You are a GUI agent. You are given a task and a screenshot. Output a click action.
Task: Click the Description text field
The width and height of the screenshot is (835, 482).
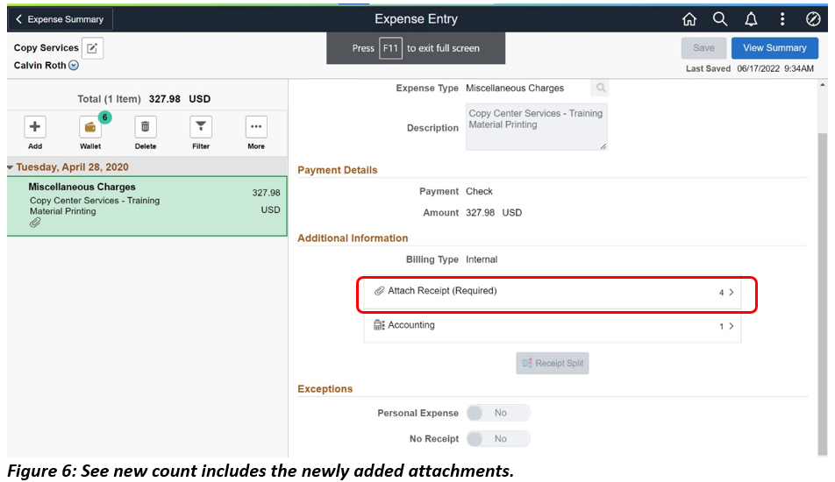[536, 127]
